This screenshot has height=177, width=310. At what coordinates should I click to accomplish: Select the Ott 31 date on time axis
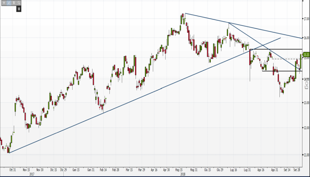[x=12, y=169]
